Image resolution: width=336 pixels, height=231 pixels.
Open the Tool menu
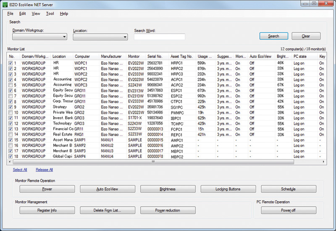tap(50, 13)
